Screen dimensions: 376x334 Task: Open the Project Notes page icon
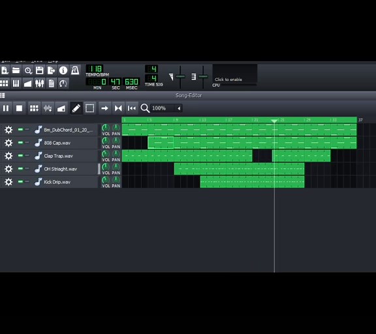coord(52,83)
